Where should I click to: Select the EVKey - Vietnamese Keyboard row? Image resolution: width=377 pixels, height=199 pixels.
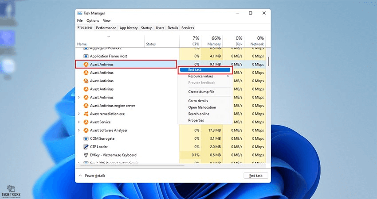pyautogui.click(x=171, y=155)
